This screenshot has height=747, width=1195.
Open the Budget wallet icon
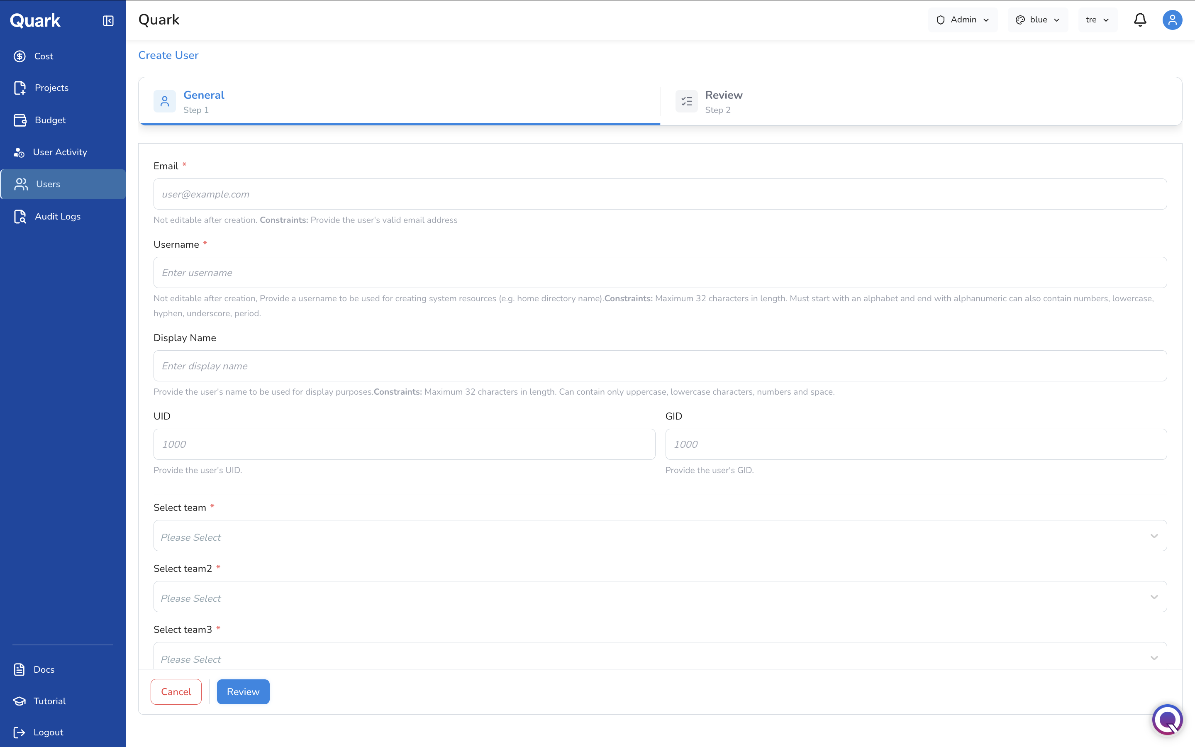(20, 120)
